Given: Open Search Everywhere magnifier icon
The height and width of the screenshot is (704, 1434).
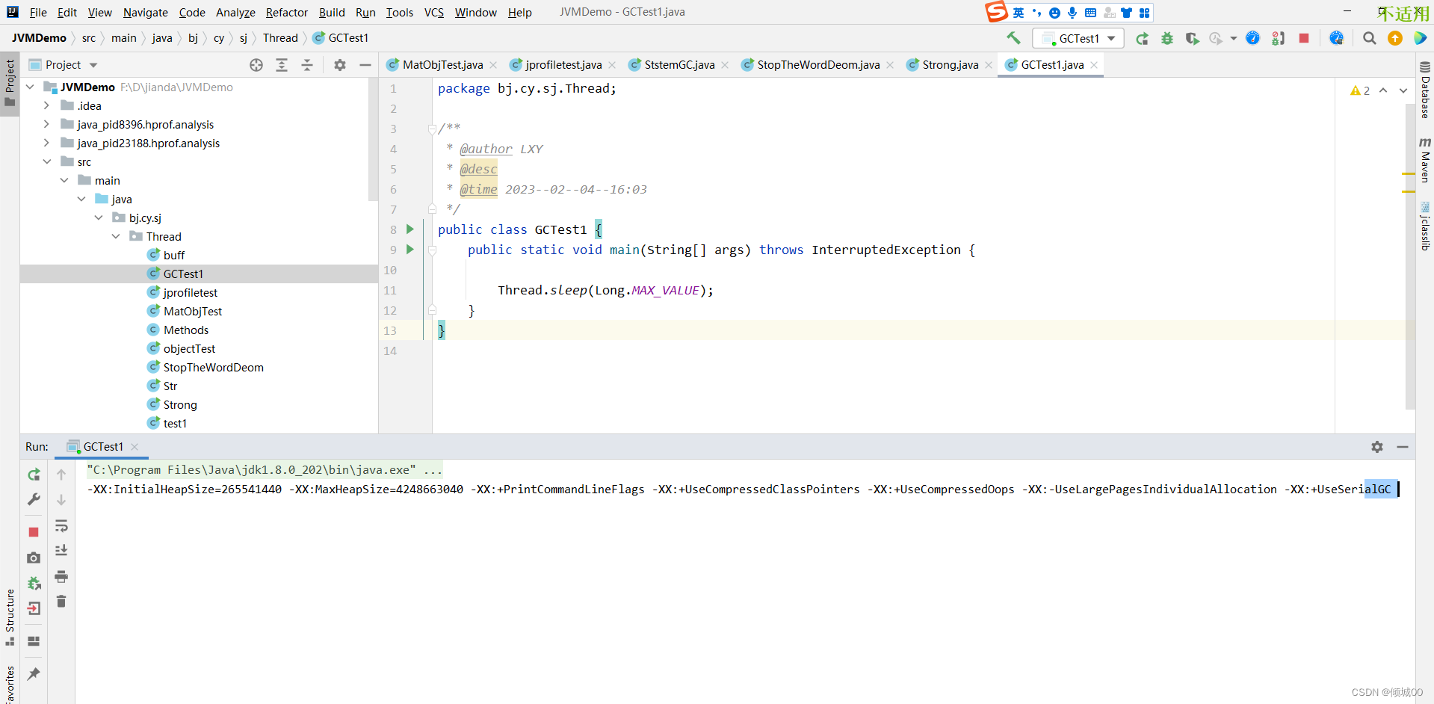Looking at the screenshot, I should click(x=1369, y=38).
